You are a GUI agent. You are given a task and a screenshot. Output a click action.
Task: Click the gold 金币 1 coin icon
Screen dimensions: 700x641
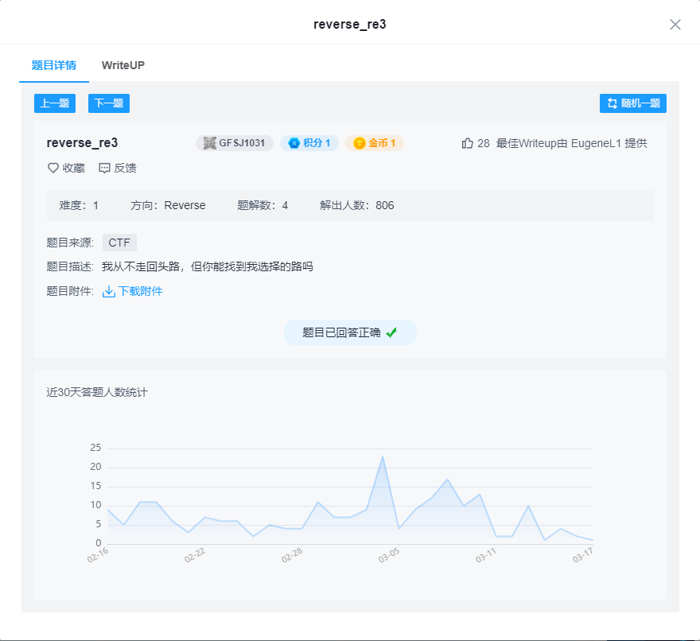[x=359, y=143]
